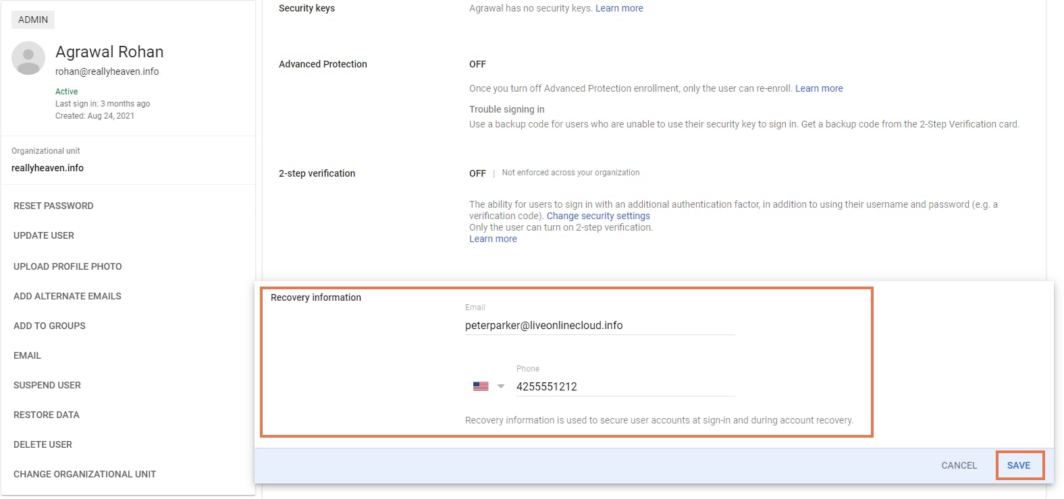This screenshot has width=1064, height=499.
Task: Click Restore Data in sidebar
Action: pos(47,415)
